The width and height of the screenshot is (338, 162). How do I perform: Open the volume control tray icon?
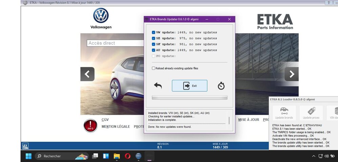tap(326, 156)
